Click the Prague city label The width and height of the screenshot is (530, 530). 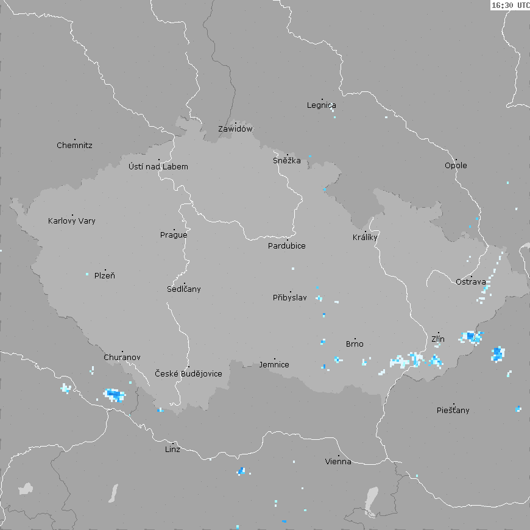[174, 235]
